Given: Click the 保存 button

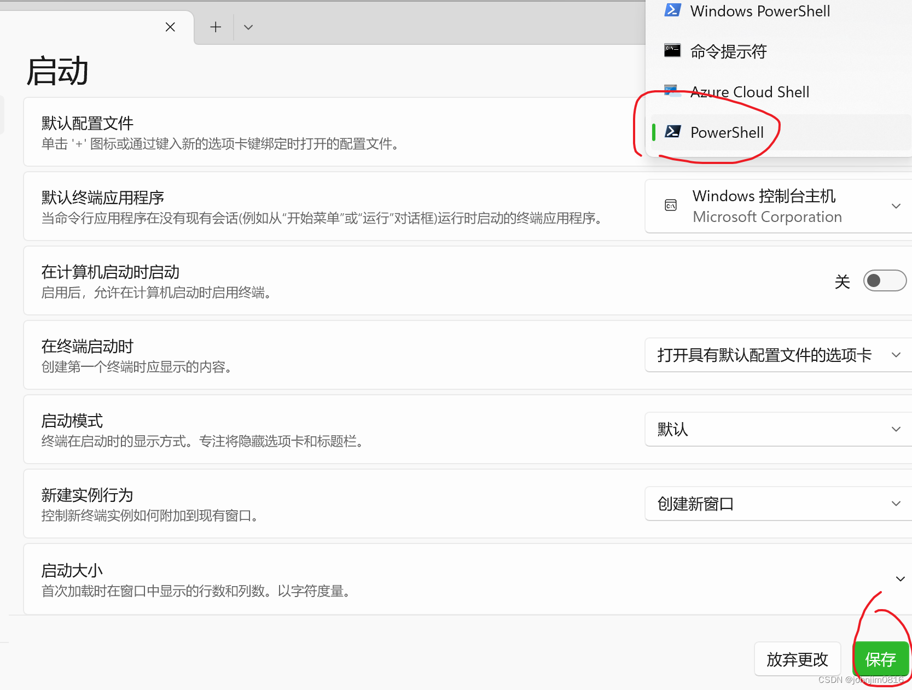Looking at the screenshot, I should [x=881, y=659].
